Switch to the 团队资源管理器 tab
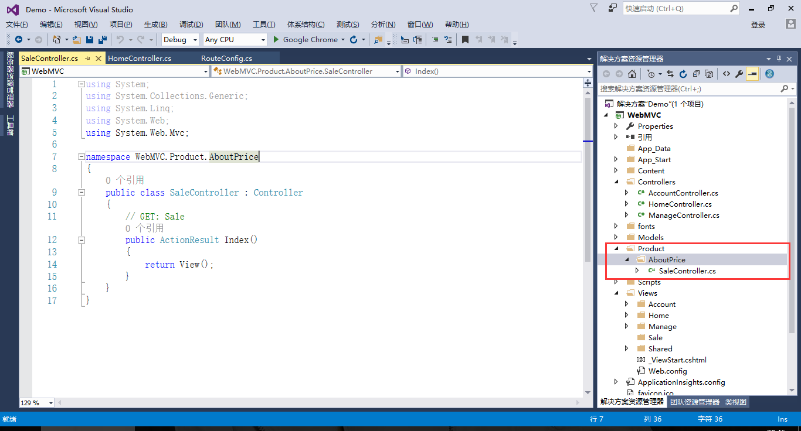 pos(695,402)
